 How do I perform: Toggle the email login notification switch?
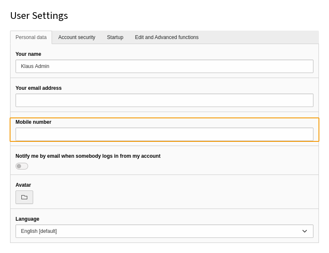coord(22,166)
